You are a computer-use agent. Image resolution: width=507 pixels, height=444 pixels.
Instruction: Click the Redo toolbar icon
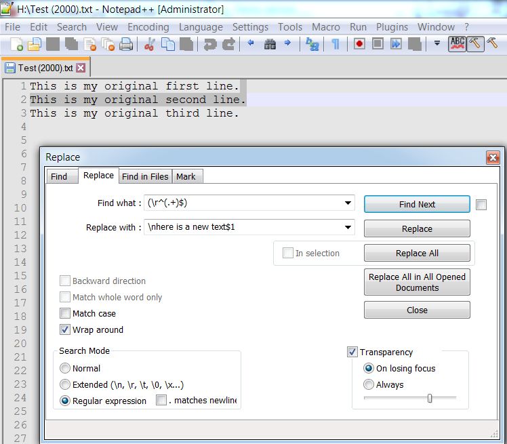(x=228, y=43)
